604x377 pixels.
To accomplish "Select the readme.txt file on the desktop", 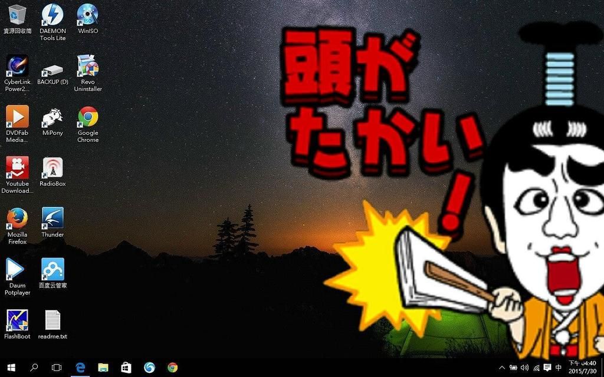I will (x=52, y=325).
